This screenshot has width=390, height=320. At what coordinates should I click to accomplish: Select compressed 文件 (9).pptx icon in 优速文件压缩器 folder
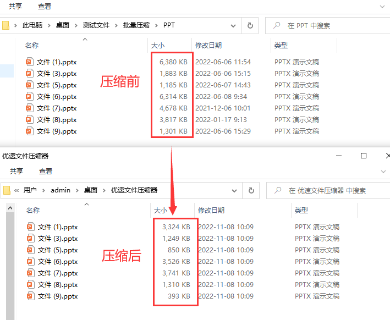pyautogui.click(x=30, y=296)
